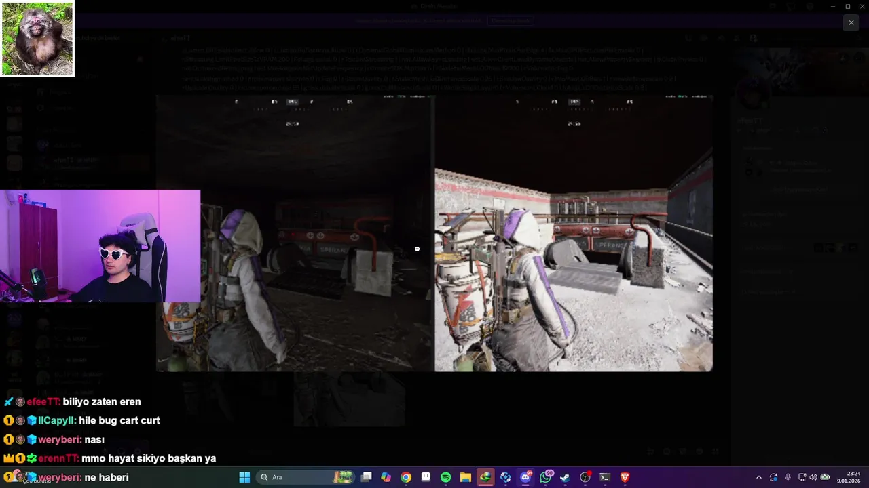The image size is (869, 488).
Task: Click the microphone icon in the system tray
Action: [788, 477]
